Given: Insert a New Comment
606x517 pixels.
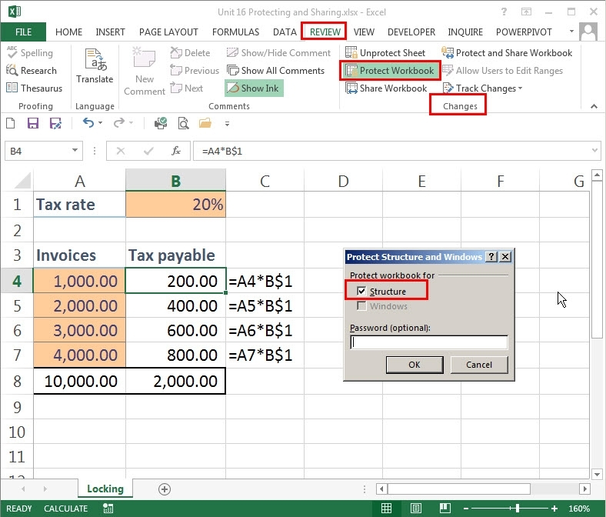Looking at the screenshot, I should pyautogui.click(x=144, y=72).
